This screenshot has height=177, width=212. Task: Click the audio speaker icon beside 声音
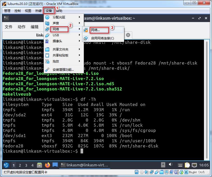coord(47,23)
